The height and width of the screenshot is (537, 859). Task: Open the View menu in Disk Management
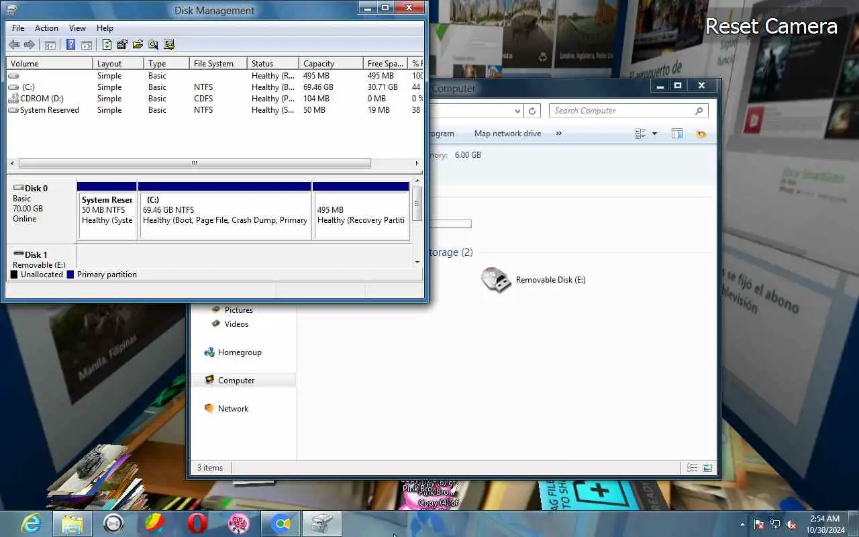coord(77,28)
